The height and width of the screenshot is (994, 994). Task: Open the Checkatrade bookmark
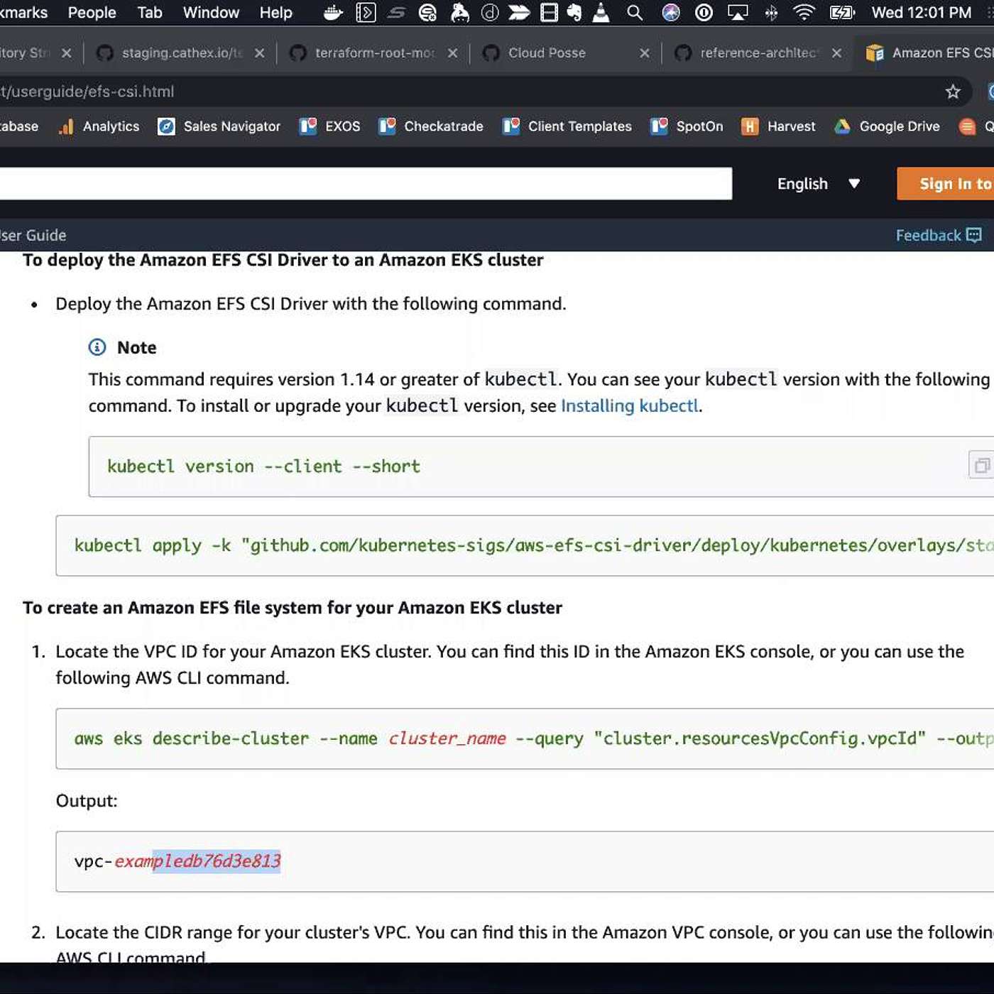point(431,126)
